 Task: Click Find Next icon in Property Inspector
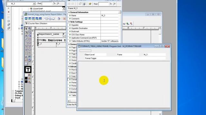point(111,4)
